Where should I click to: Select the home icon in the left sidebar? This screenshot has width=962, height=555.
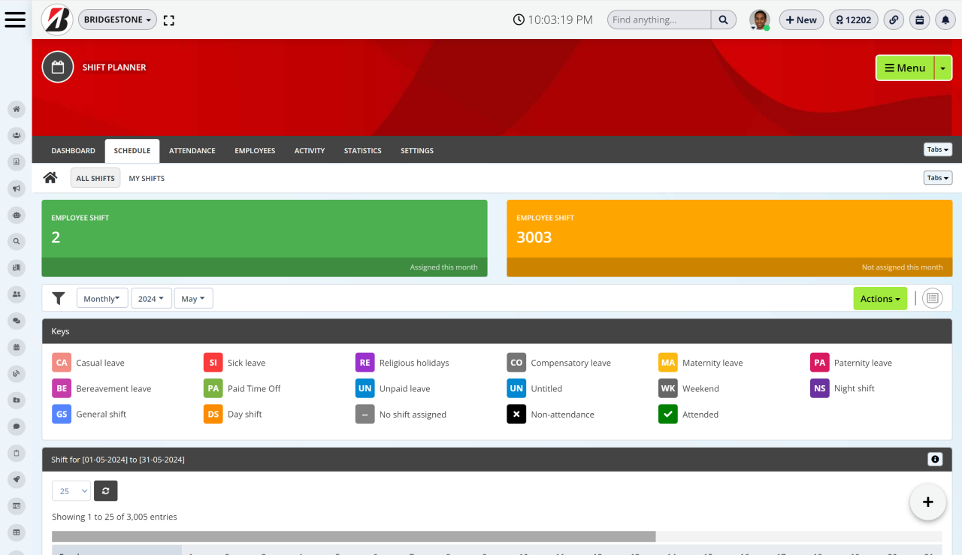pos(16,109)
